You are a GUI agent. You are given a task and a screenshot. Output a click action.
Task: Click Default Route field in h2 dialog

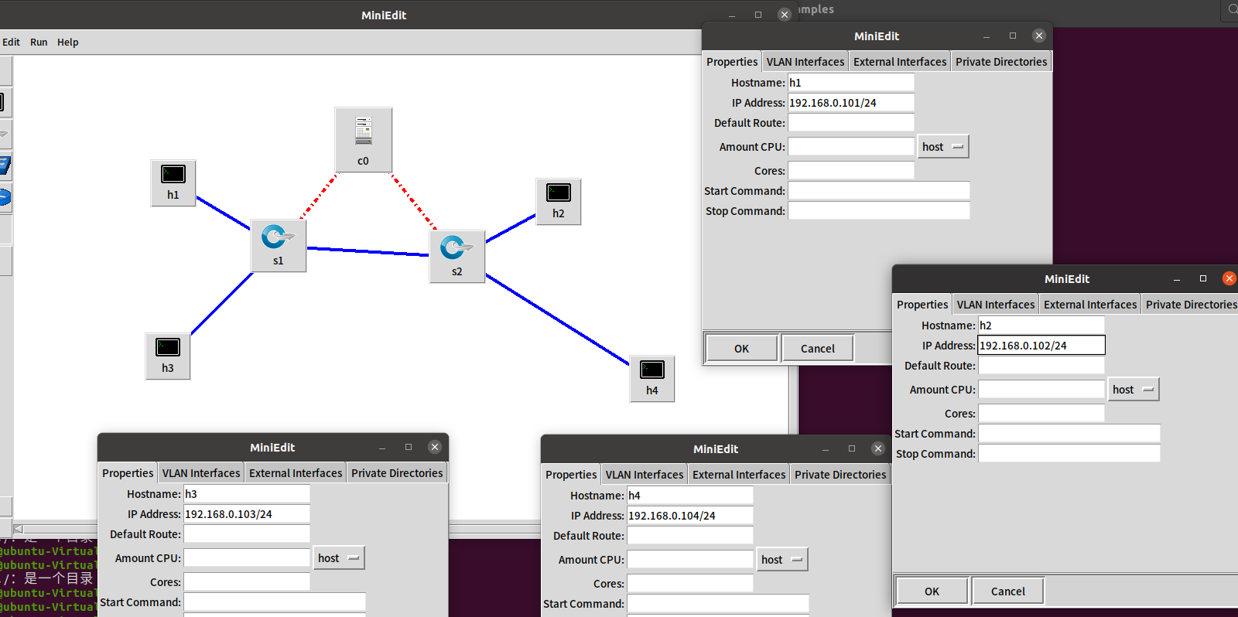[1041, 366]
